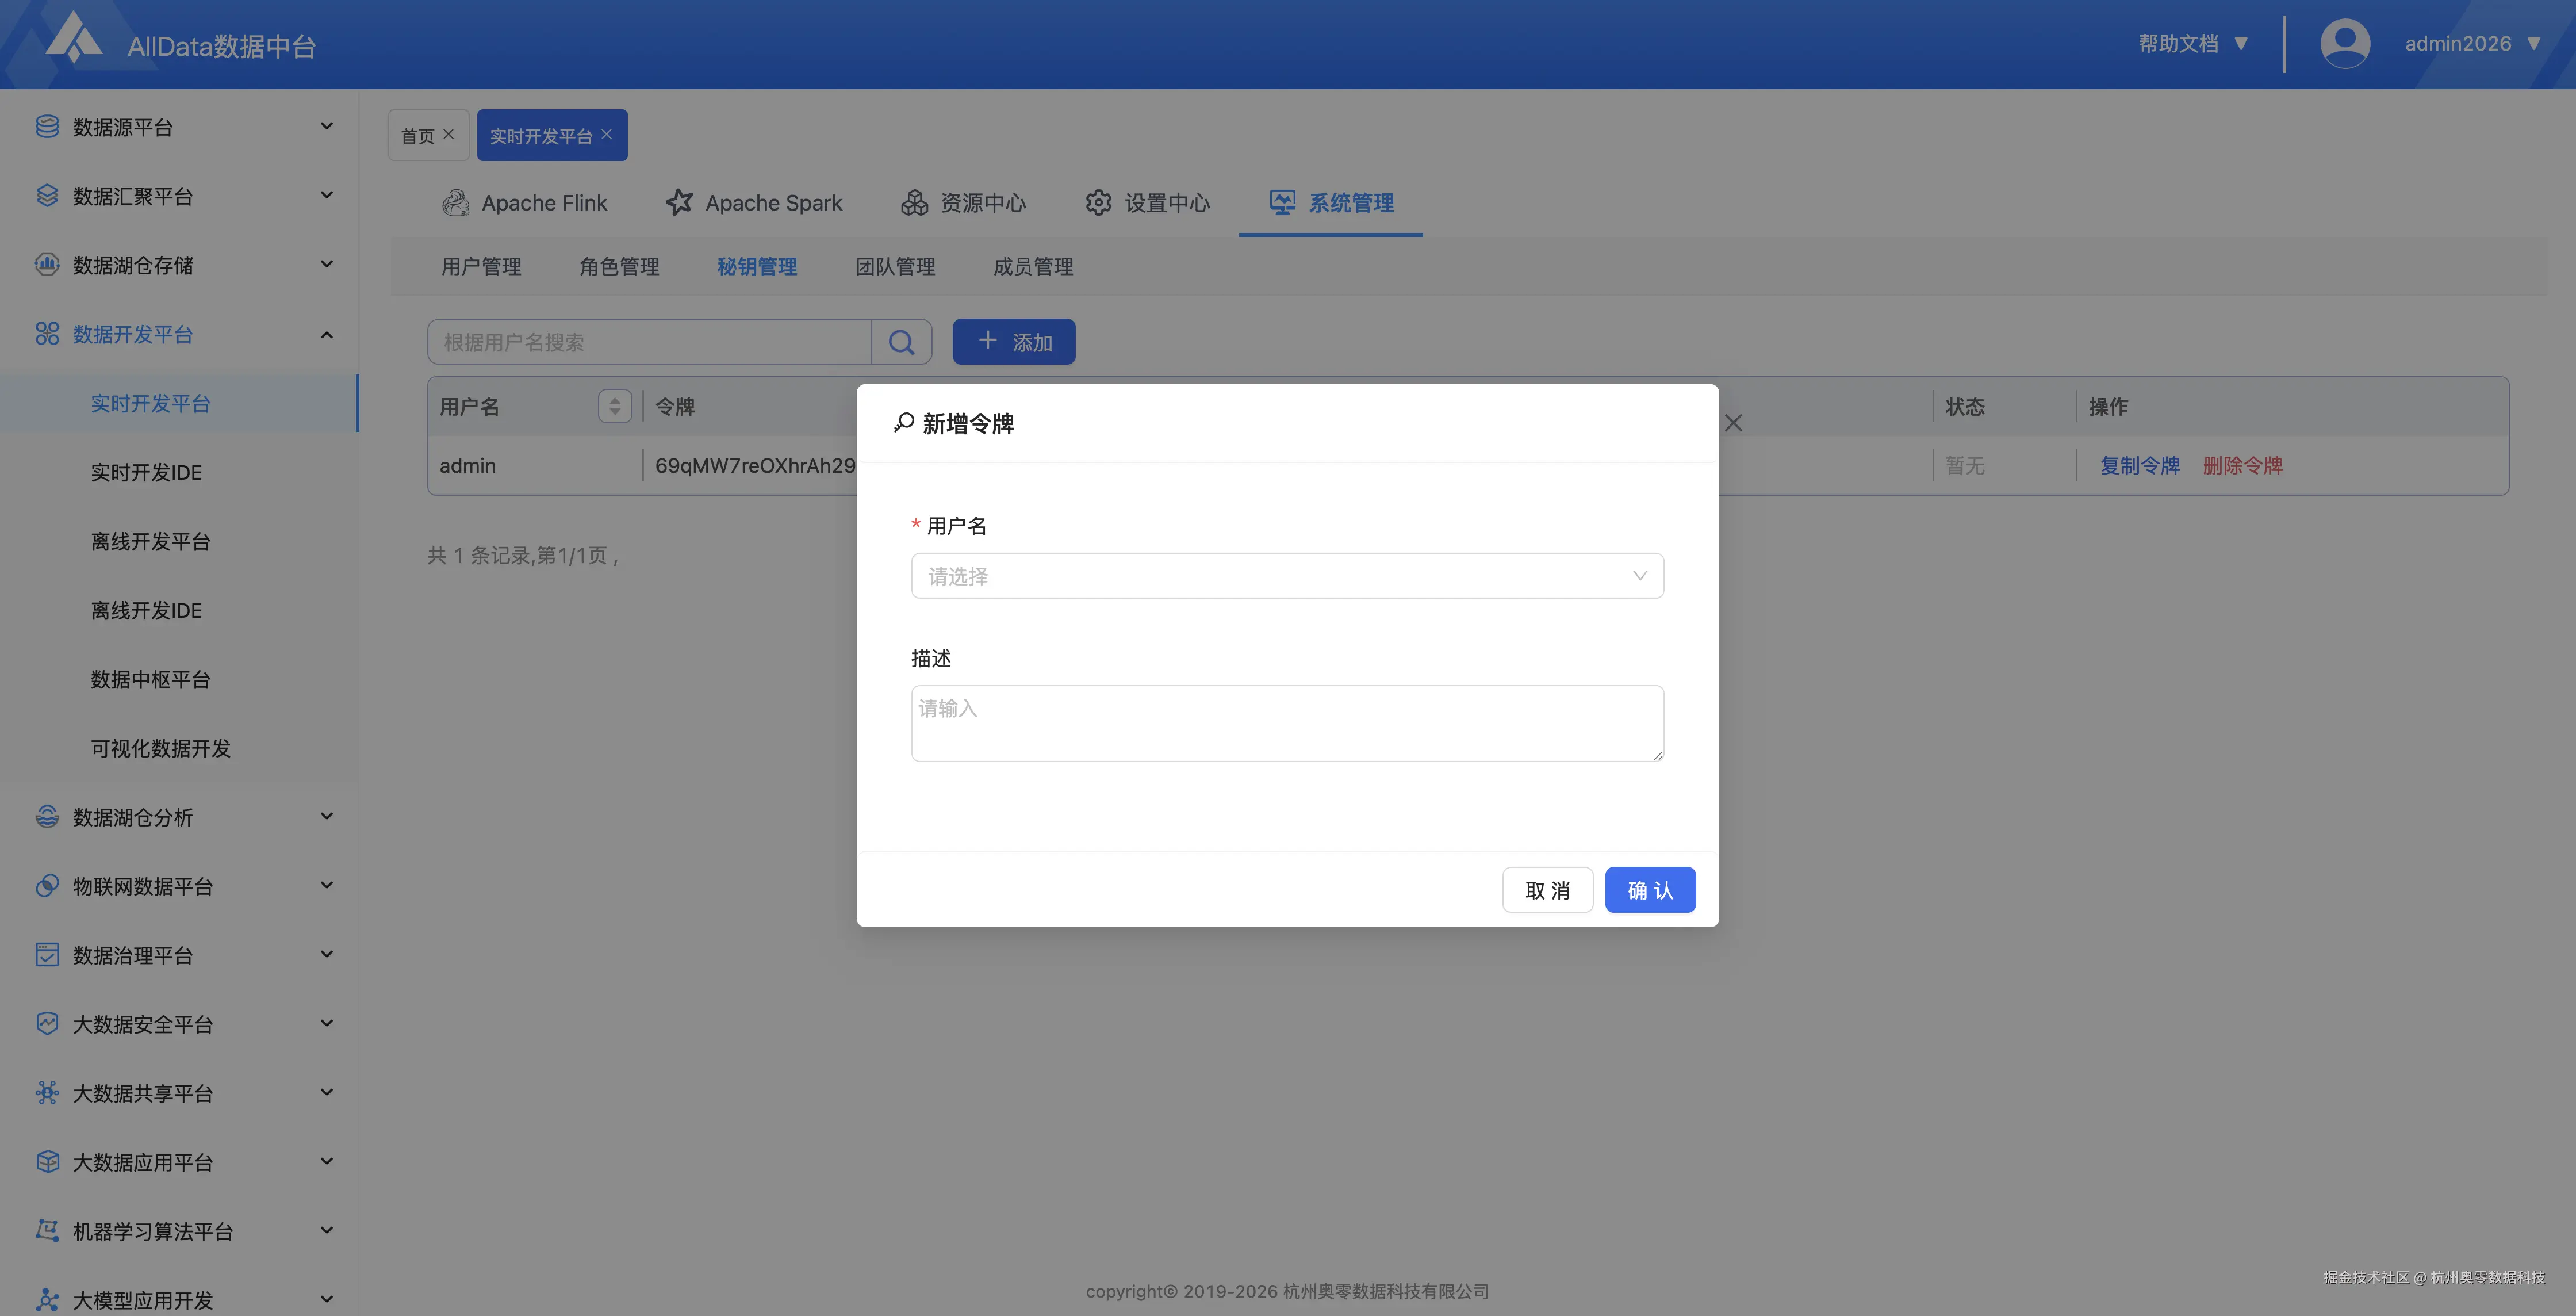The height and width of the screenshot is (1316, 2576).
Task: Click the Apache Spark star icon
Action: [x=679, y=202]
